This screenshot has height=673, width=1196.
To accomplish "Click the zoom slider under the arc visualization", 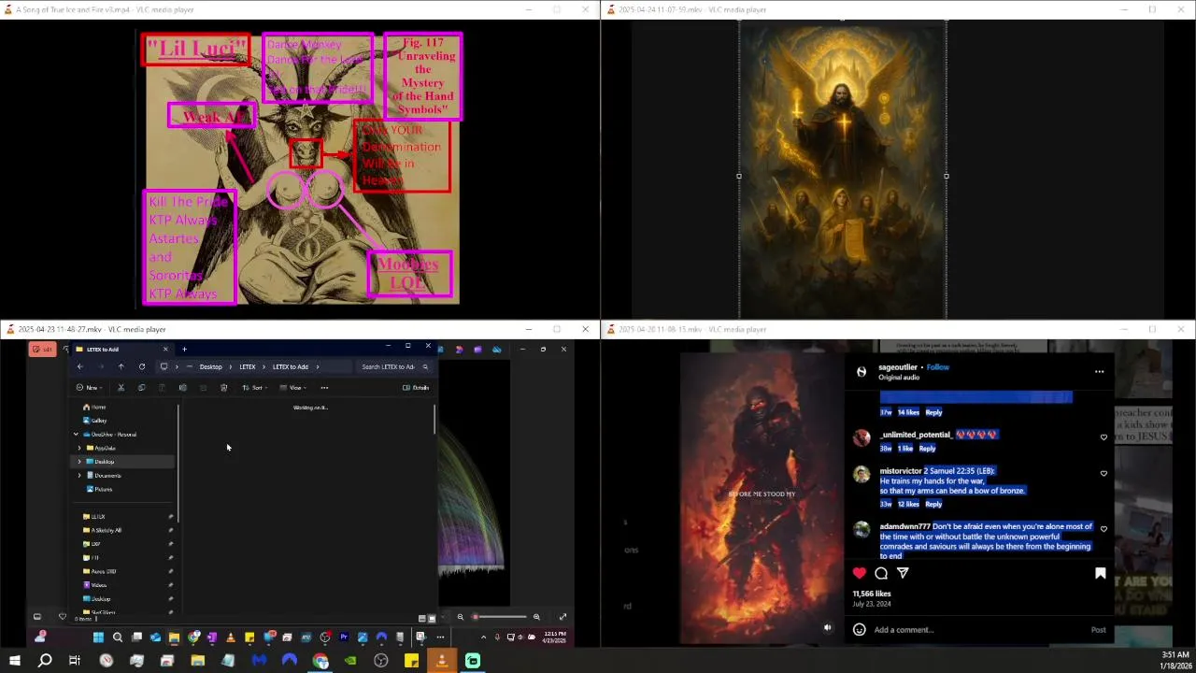I will 500,617.
